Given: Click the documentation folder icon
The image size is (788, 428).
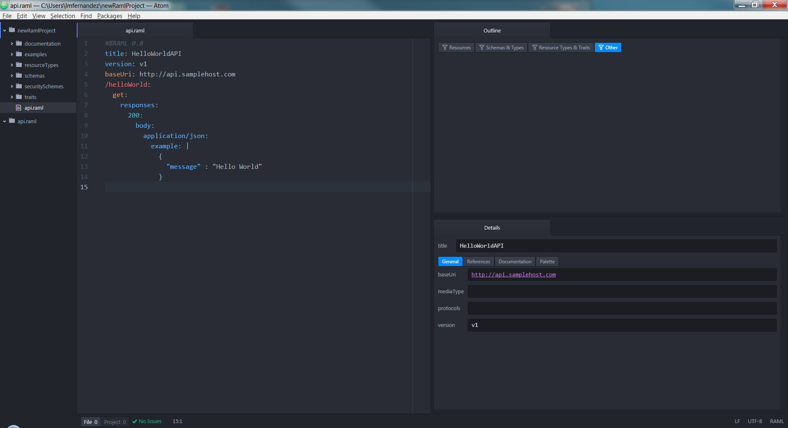Looking at the screenshot, I should [x=19, y=43].
